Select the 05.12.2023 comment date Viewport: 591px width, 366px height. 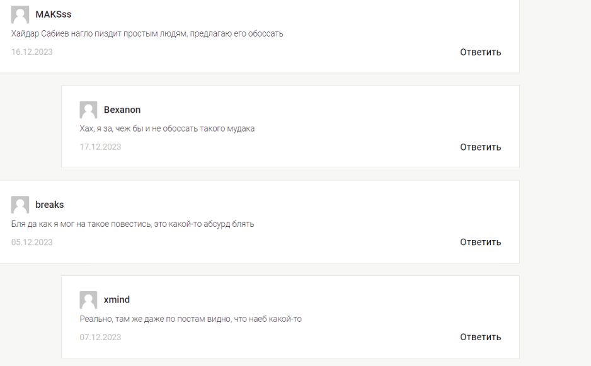tap(32, 243)
